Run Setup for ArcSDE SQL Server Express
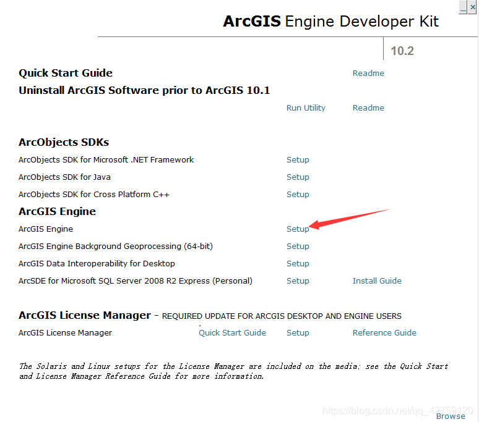The image size is (479, 422). tap(298, 281)
